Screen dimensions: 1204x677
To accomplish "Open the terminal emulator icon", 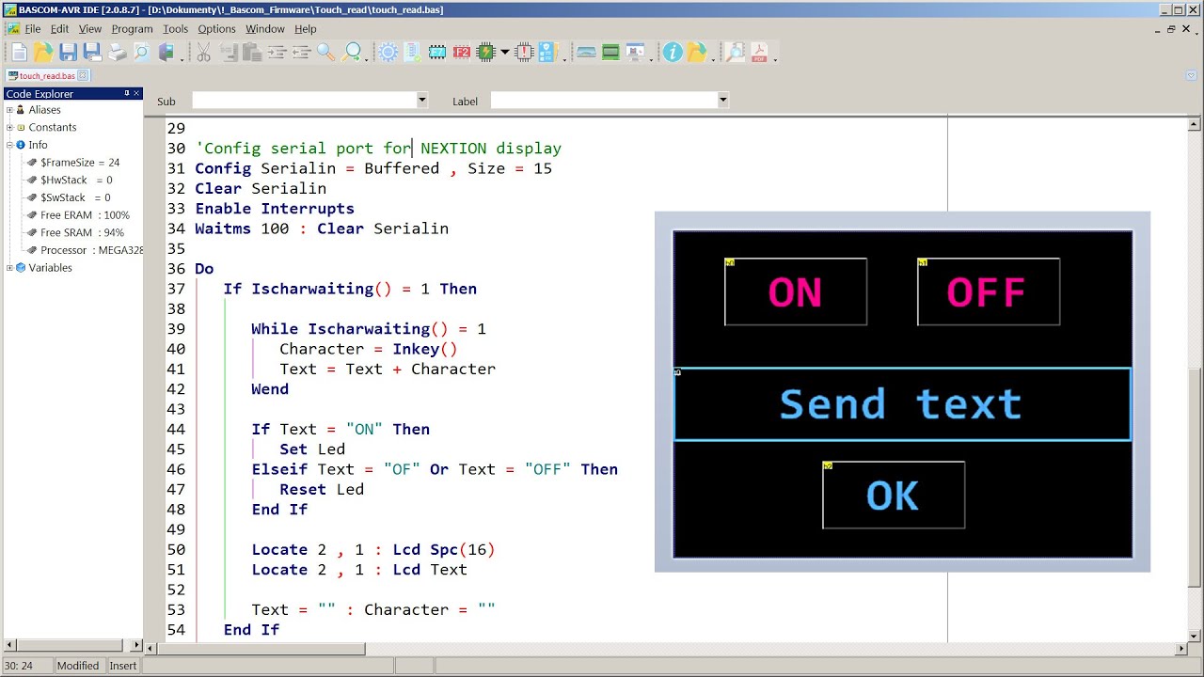I will [586, 53].
